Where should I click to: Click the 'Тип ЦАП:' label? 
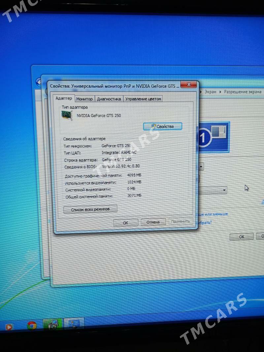(72, 153)
